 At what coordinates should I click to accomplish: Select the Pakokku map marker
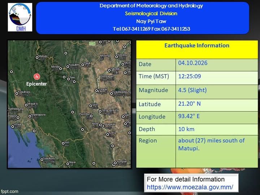[109, 70]
